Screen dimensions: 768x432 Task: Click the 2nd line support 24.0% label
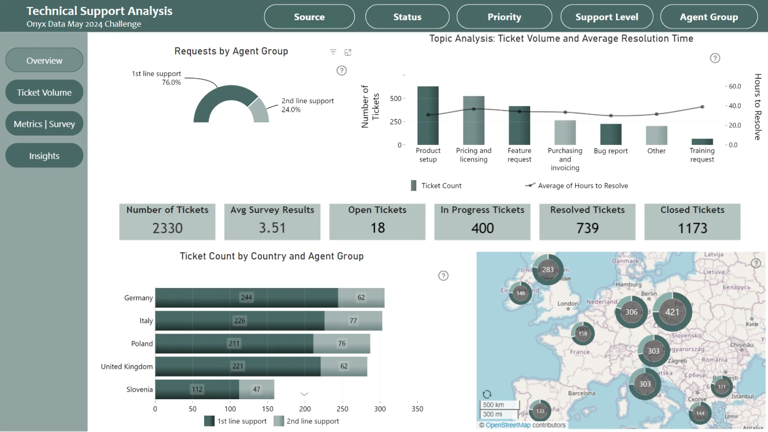tap(308, 105)
